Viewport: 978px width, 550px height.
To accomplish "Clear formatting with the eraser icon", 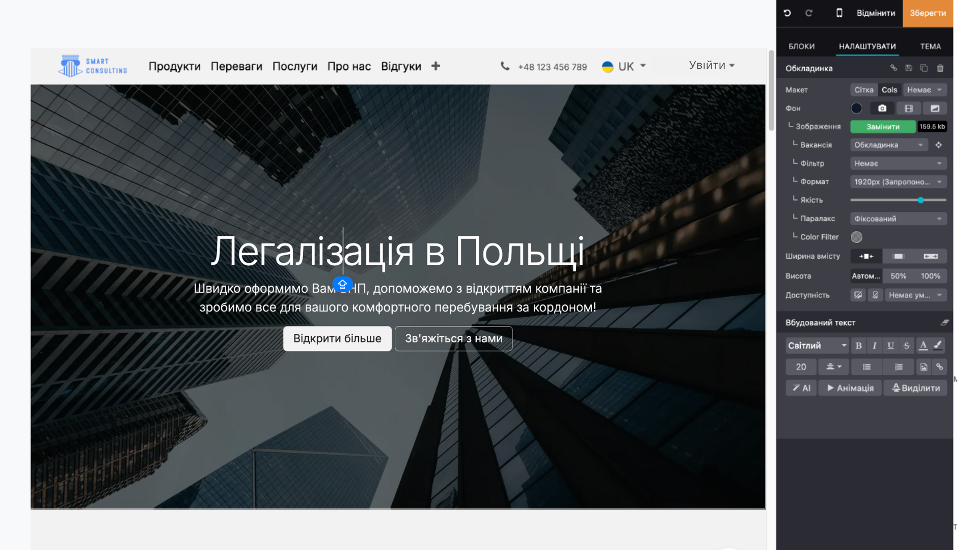I will [944, 322].
